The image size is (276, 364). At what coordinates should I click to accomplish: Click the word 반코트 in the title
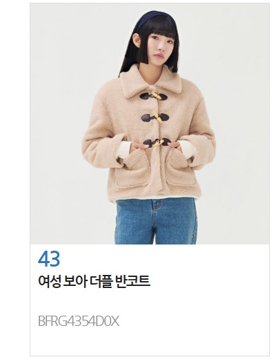[132, 281]
